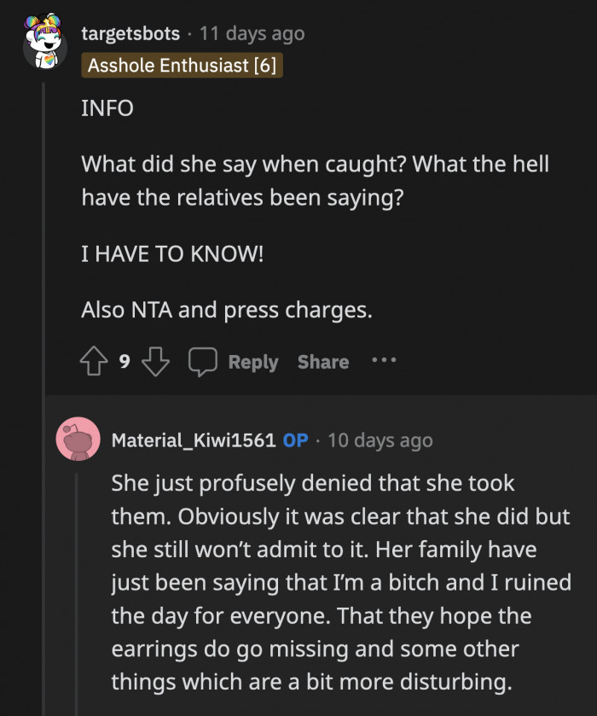This screenshot has width=597, height=716.
Task: Click the Share icon on targetsbots' comment
Action: pyautogui.click(x=322, y=361)
